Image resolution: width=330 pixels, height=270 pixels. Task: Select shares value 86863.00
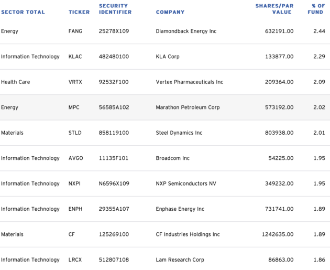(x=281, y=260)
